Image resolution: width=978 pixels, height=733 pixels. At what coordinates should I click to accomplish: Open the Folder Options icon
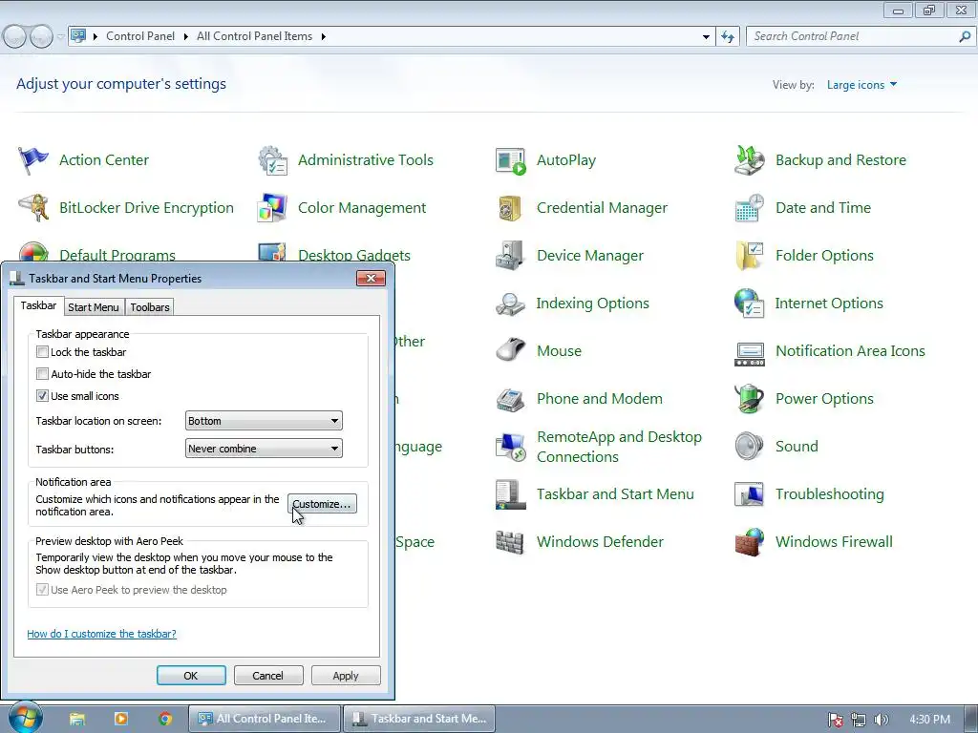[x=749, y=256]
